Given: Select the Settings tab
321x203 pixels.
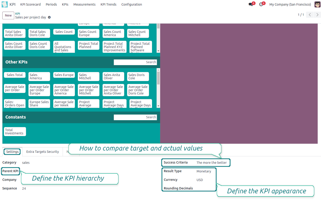Looking at the screenshot, I should coord(12,152).
